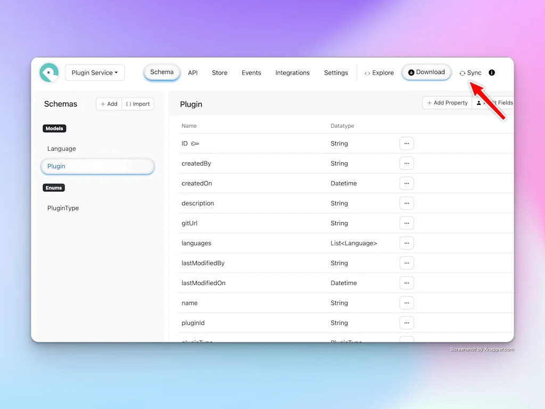Screen dimensions: 545x409
Task: Click the info icon next to Sync
Action: (492, 72)
